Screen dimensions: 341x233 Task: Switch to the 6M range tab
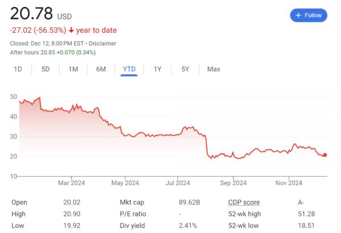(x=101, y=69)
